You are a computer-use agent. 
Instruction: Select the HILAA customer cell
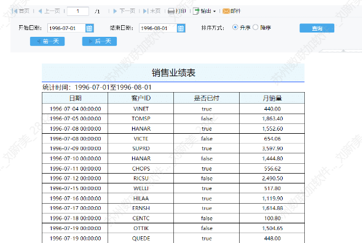point(141,198)
